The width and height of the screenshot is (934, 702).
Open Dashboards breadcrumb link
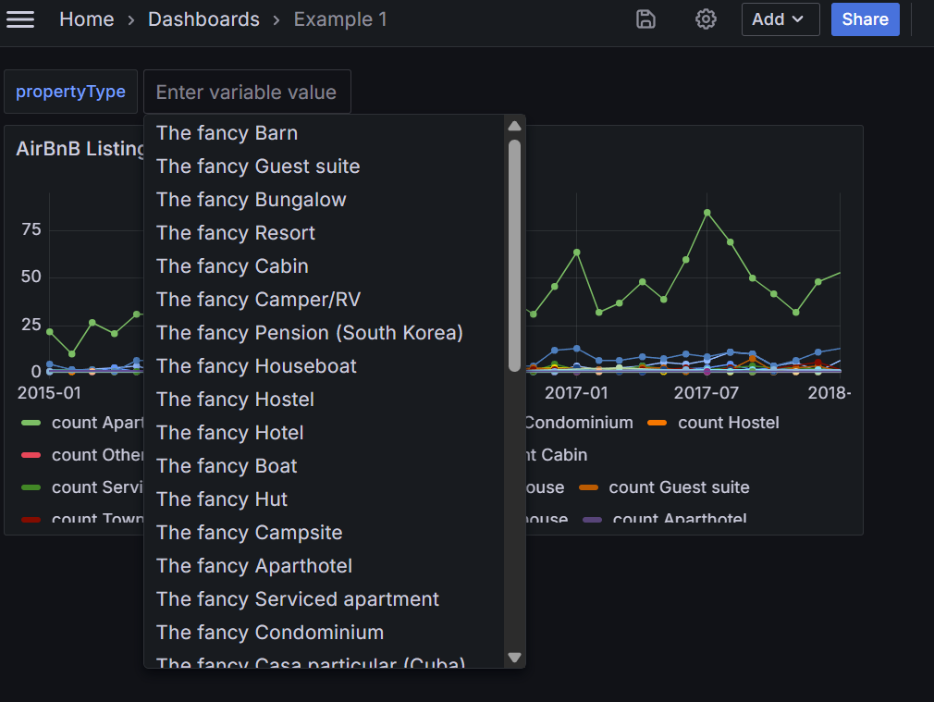pos(203,19)
